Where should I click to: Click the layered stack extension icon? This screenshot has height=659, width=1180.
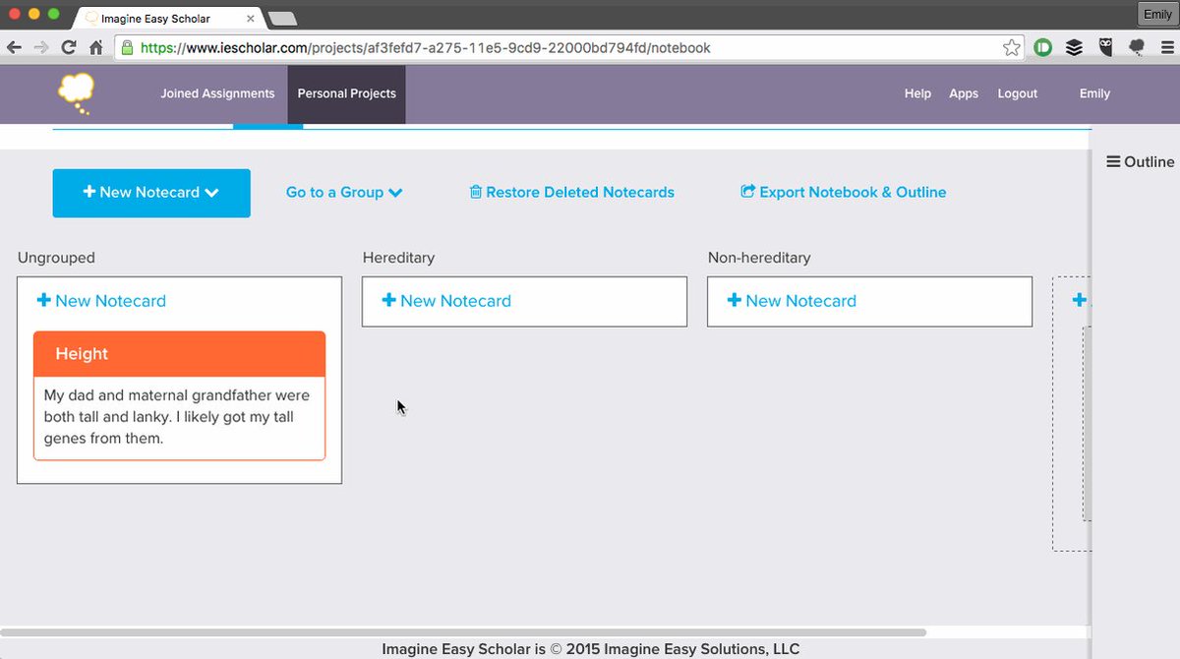pos(1074,47)
